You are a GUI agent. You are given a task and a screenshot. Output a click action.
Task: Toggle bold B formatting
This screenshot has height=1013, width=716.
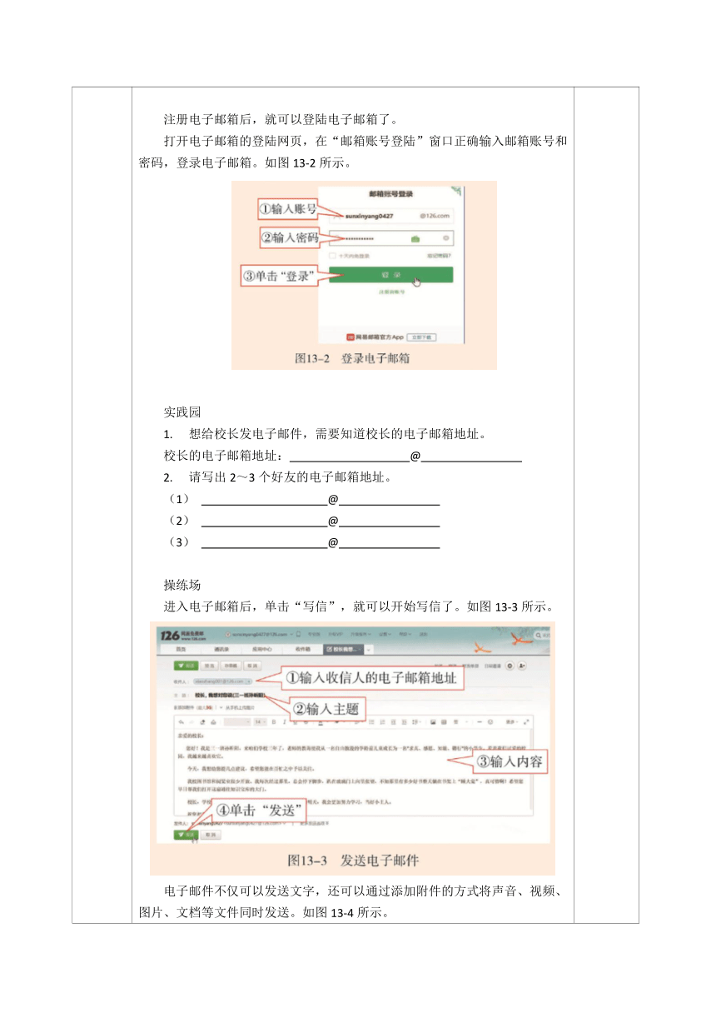point(273,722)
